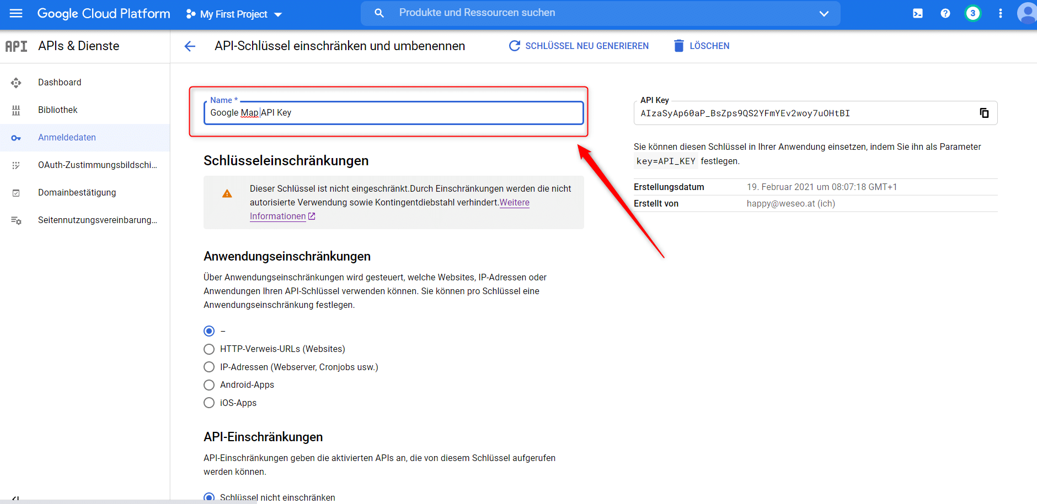Click the API-Einschränkungen heading

coord(263,437)
